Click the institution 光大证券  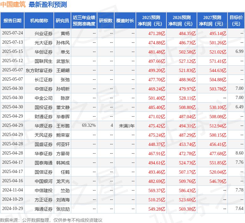[x=44, y=43]
